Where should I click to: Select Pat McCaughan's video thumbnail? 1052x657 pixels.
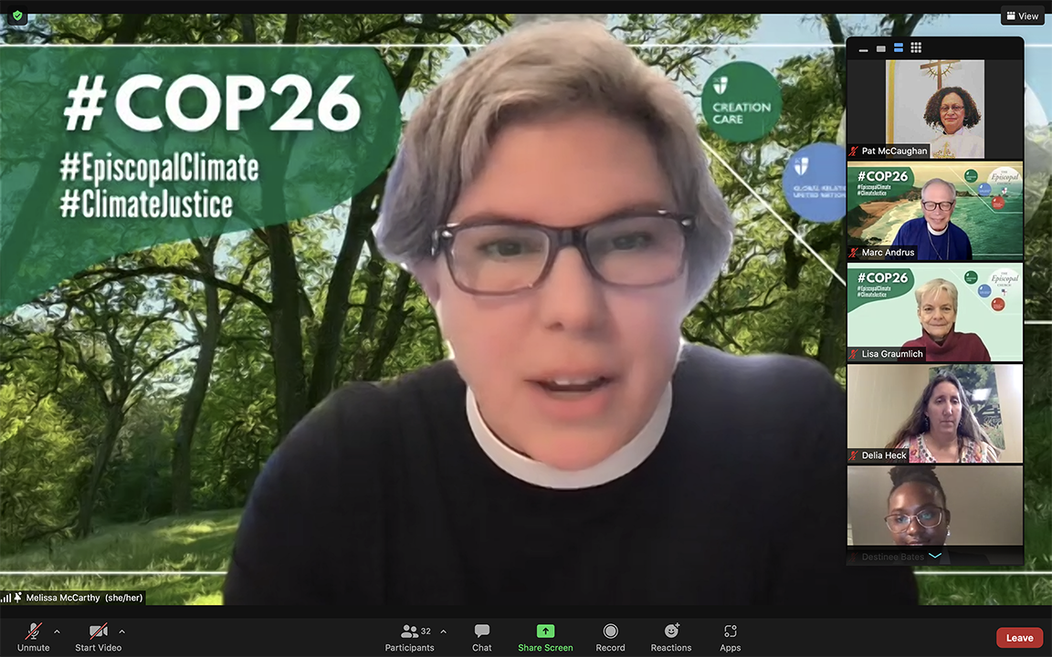point(935,109)
